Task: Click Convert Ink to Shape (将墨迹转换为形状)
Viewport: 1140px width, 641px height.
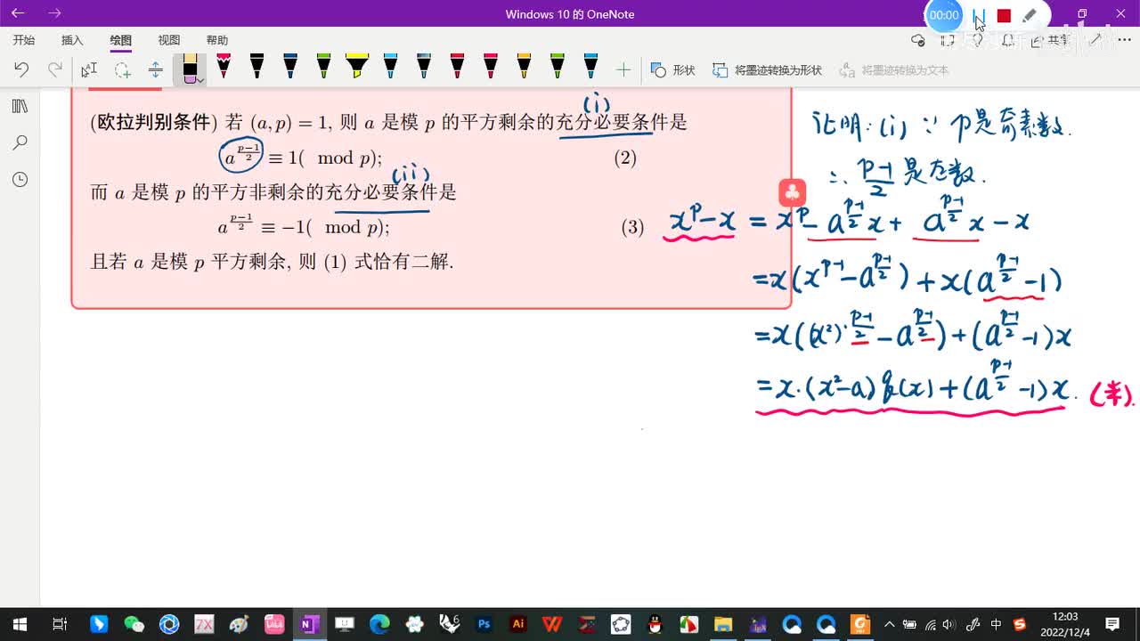Action: click(768, 69)
